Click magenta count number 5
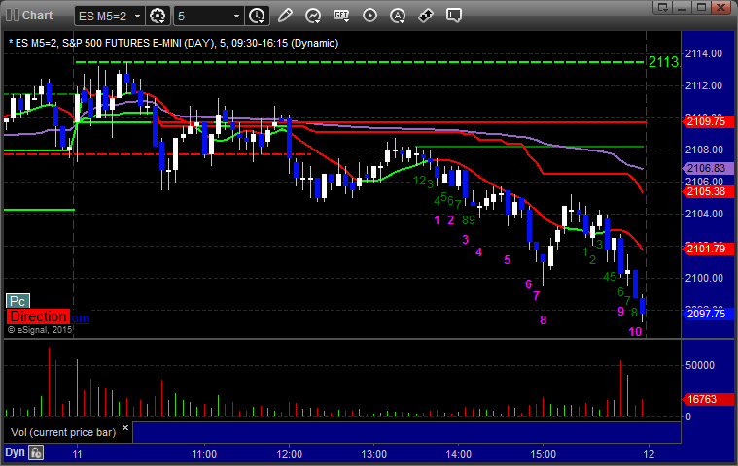Image resolution: width=738 pixels, height=466 pixels. click(x=507, y=260)
